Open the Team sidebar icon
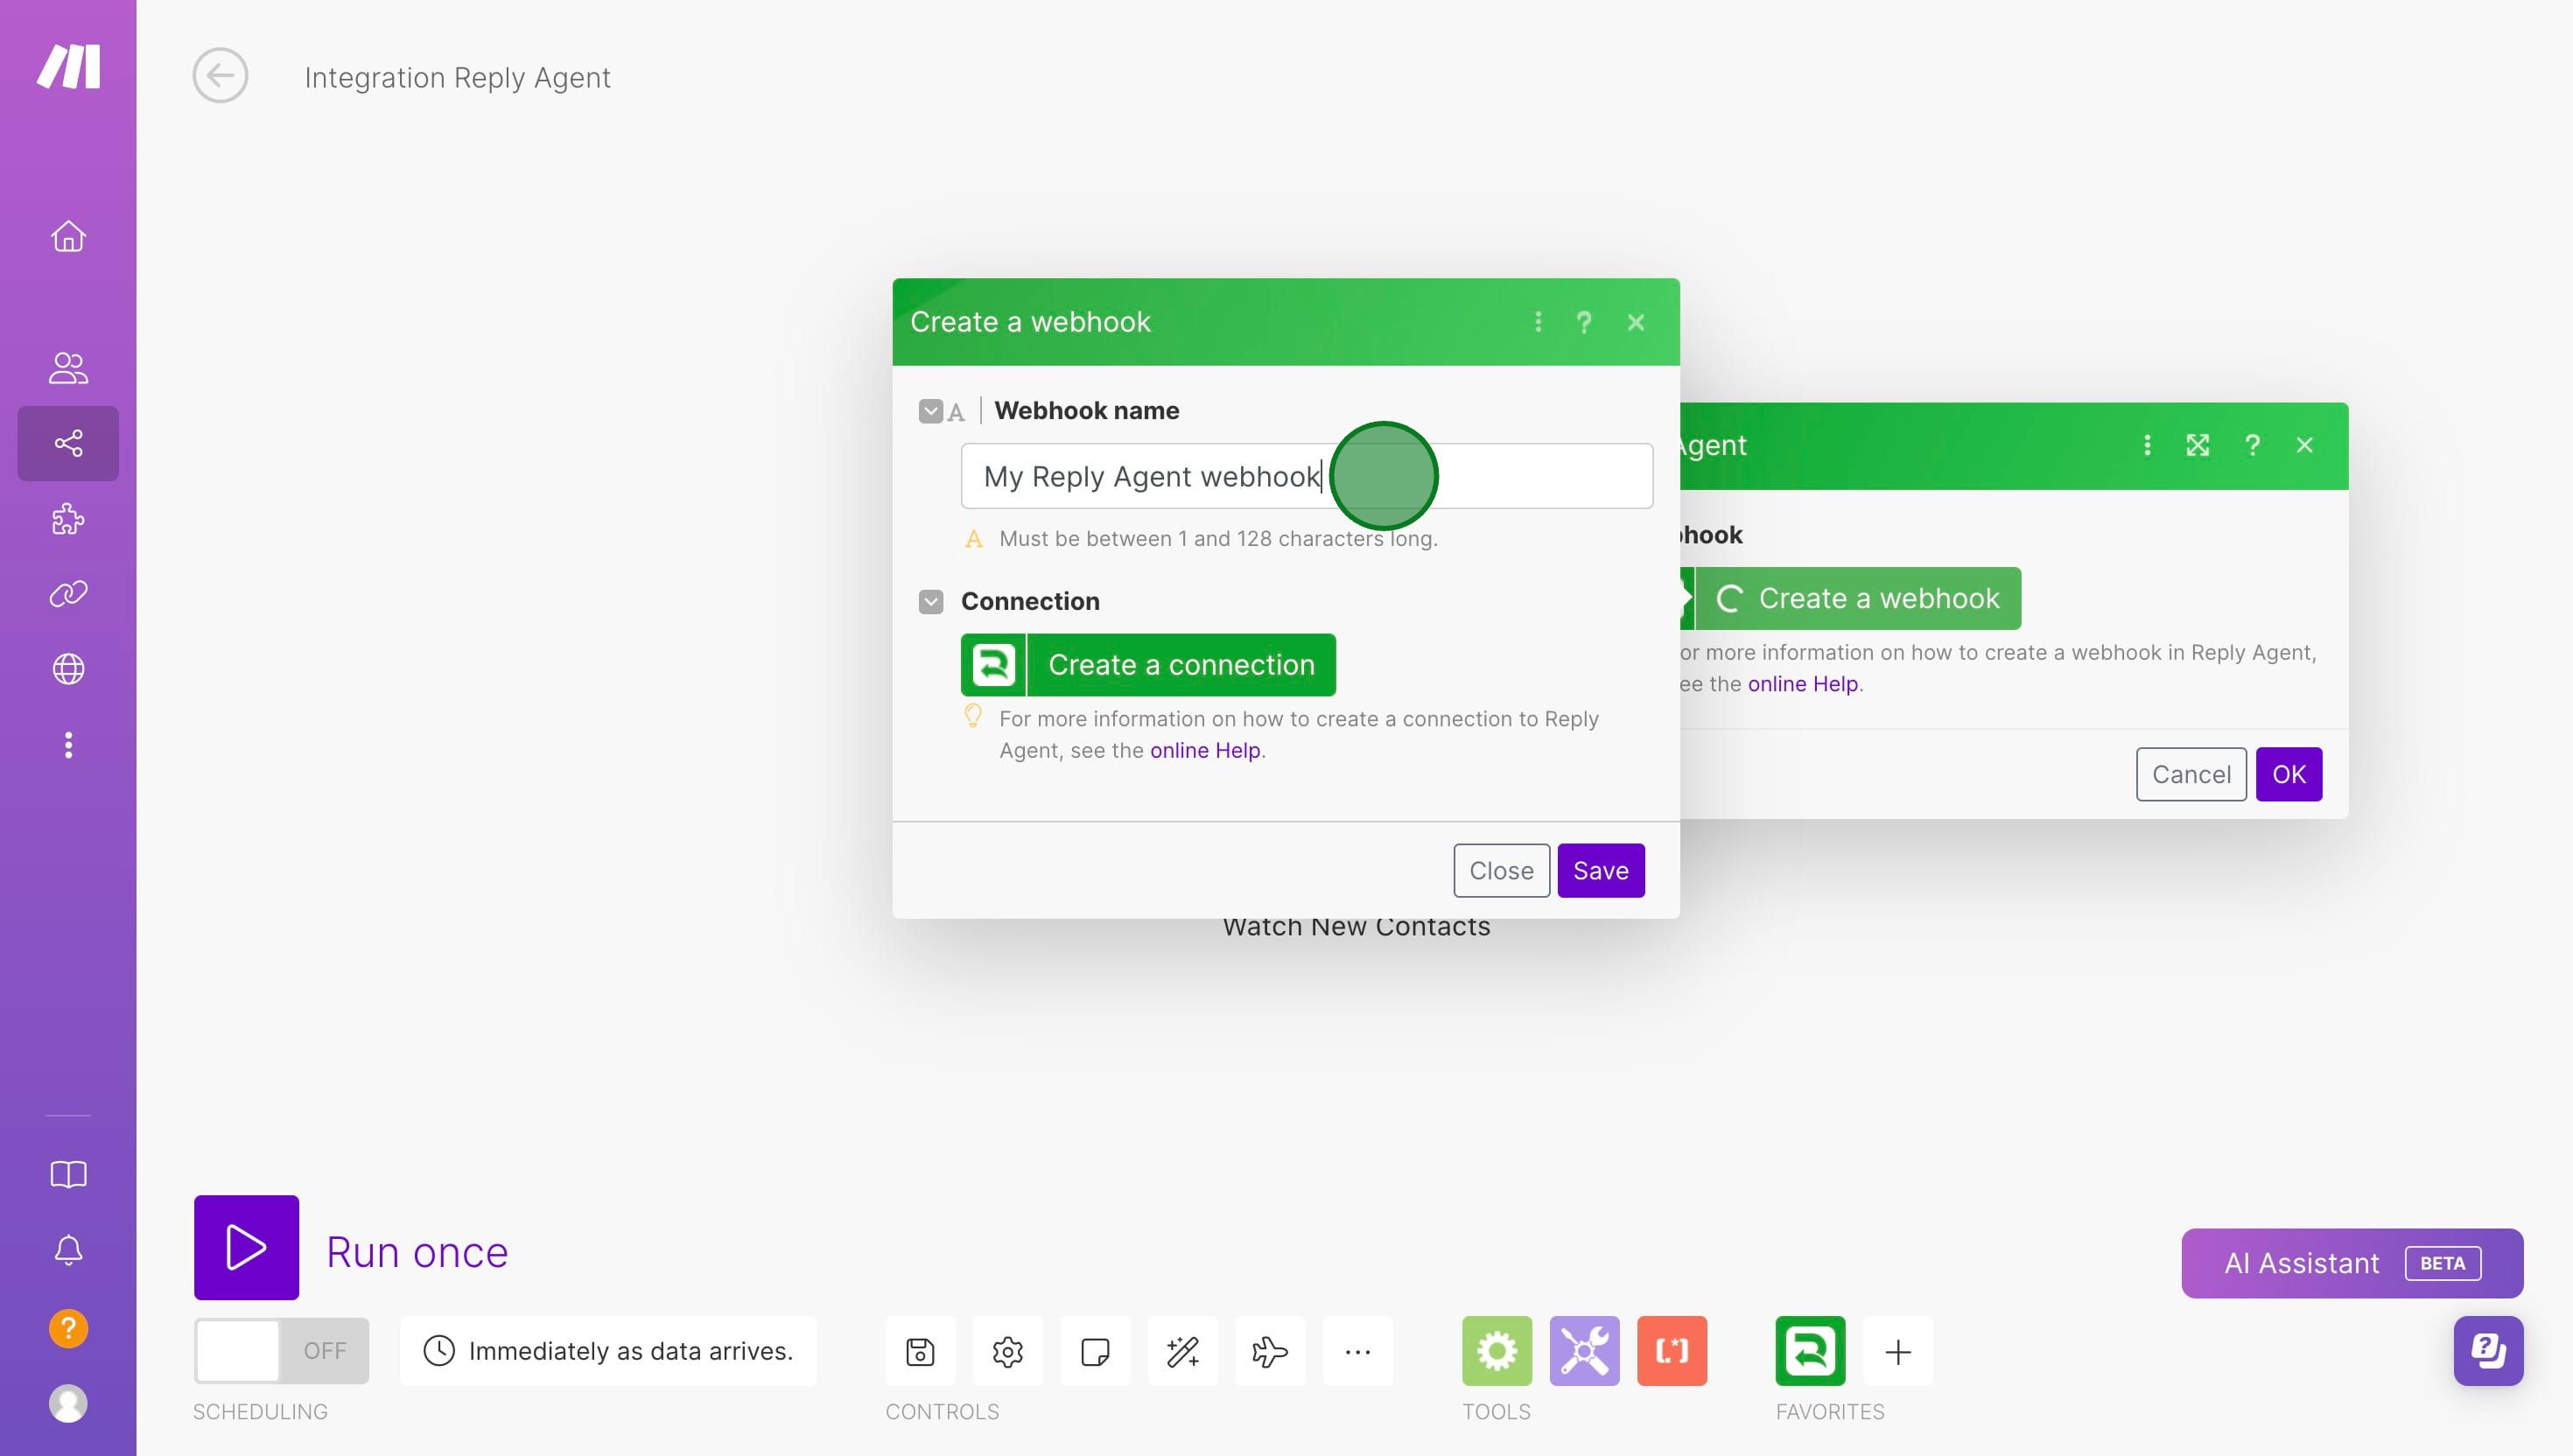The image size is (2573, 1456). pos(68,368)
